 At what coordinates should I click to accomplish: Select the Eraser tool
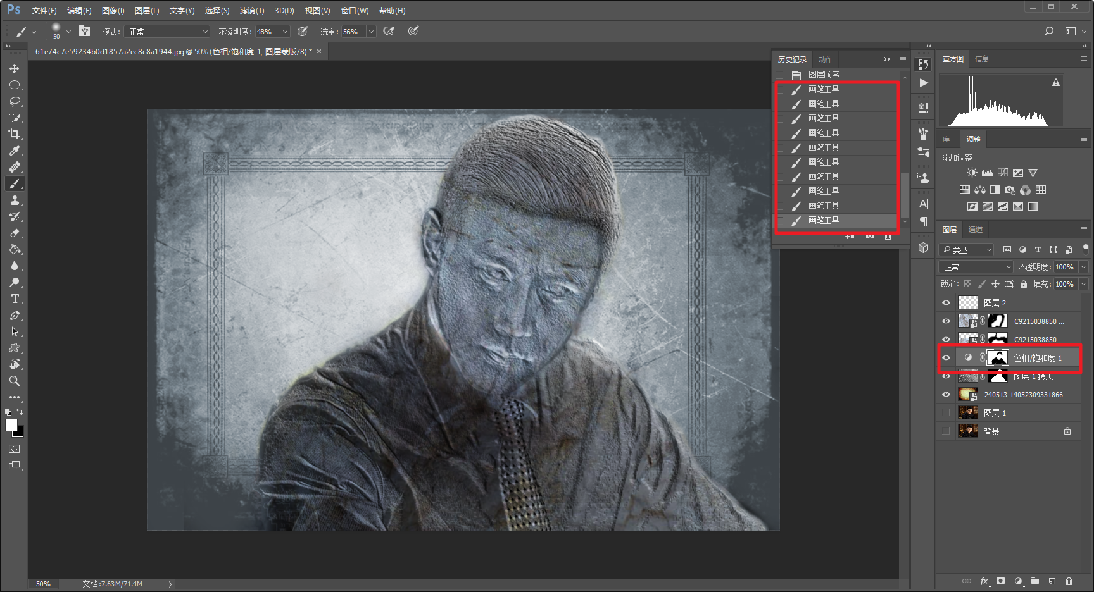coord(15,233)
